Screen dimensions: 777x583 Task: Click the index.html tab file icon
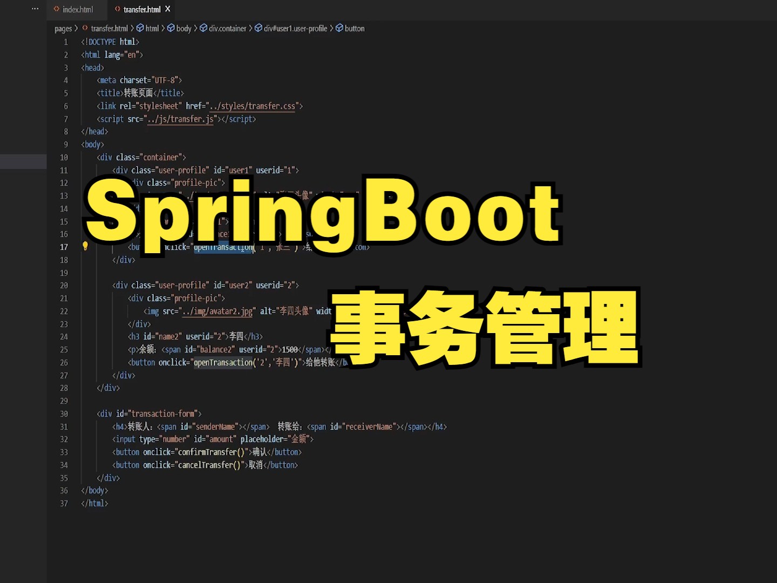tap(57, 9)
